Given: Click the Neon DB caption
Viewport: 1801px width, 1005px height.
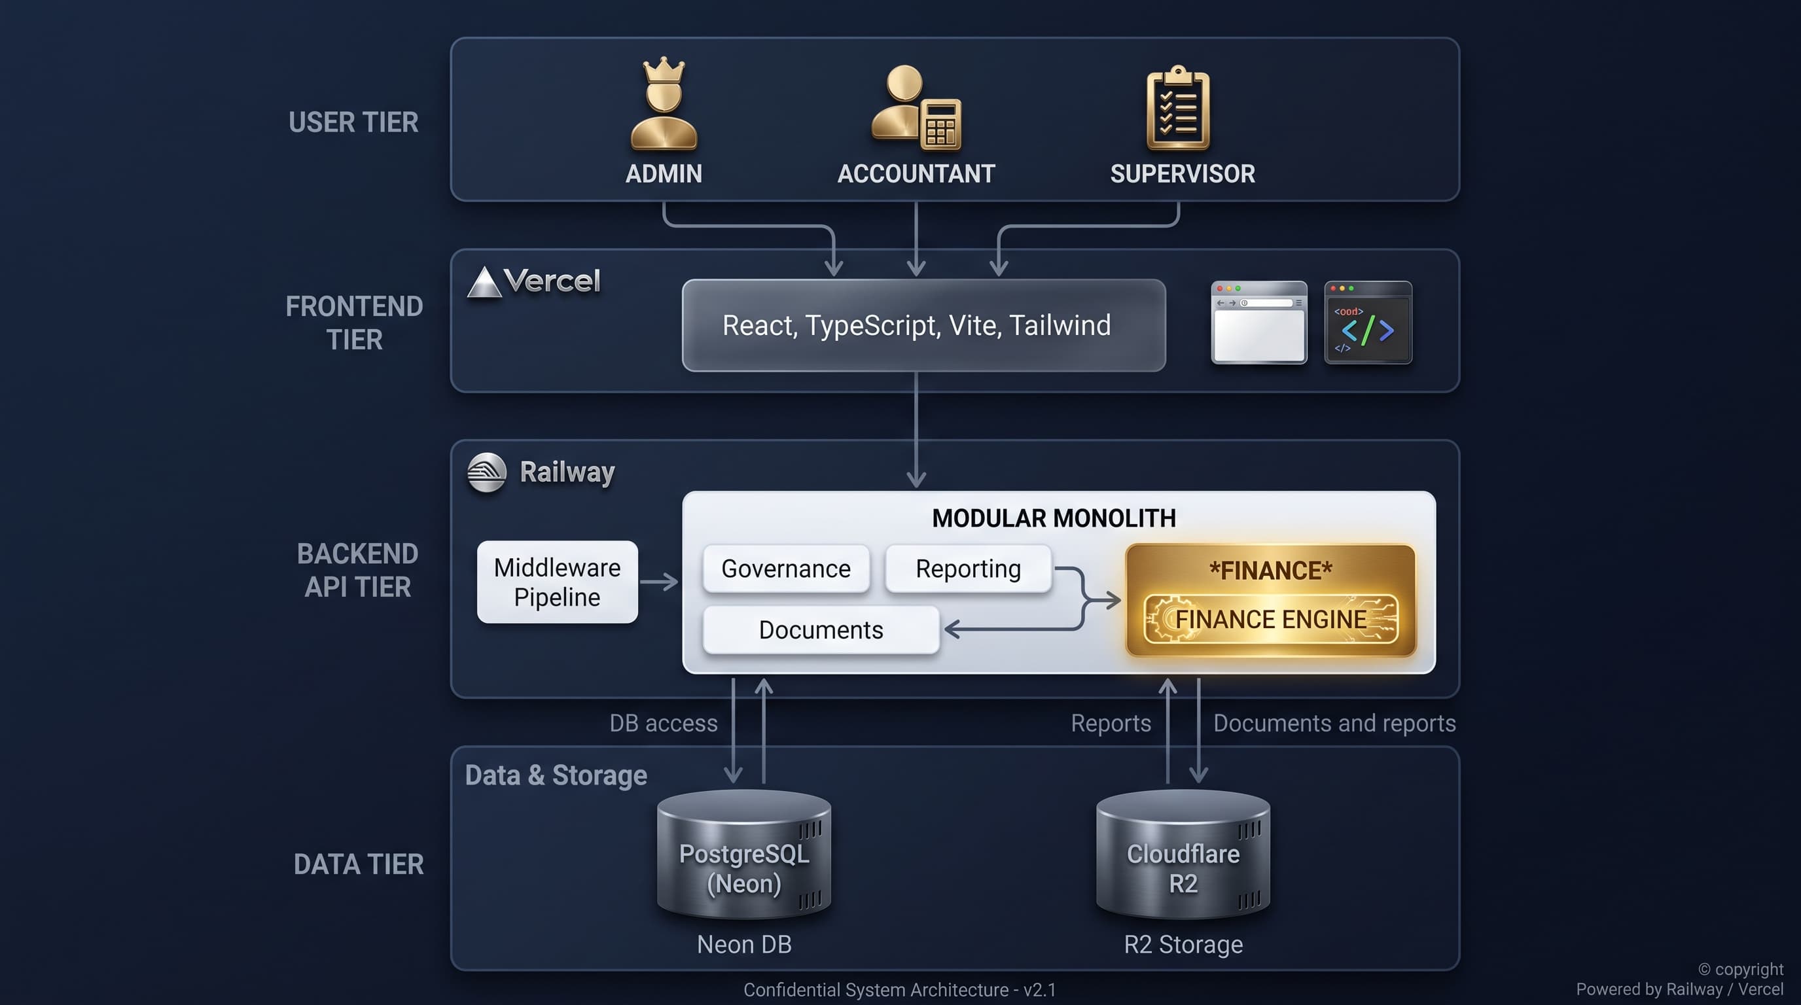Looking at the screenshot, I should pos(744,945).
